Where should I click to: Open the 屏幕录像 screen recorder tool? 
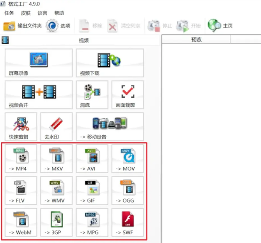coord(39,63)
